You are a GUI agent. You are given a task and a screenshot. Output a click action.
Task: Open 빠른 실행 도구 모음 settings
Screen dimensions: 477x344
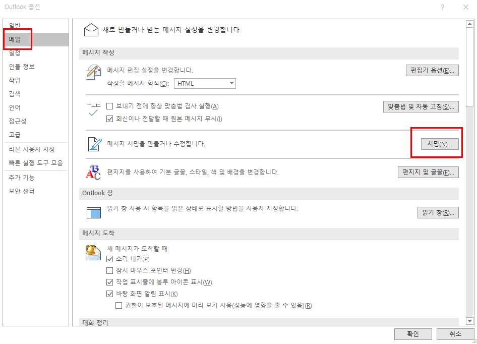click(36, 163)
